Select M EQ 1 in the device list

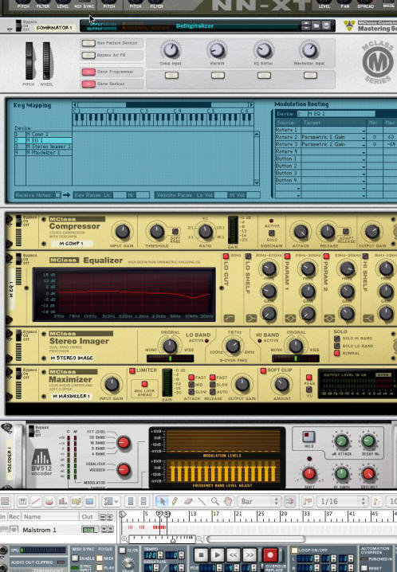(43, 140)
